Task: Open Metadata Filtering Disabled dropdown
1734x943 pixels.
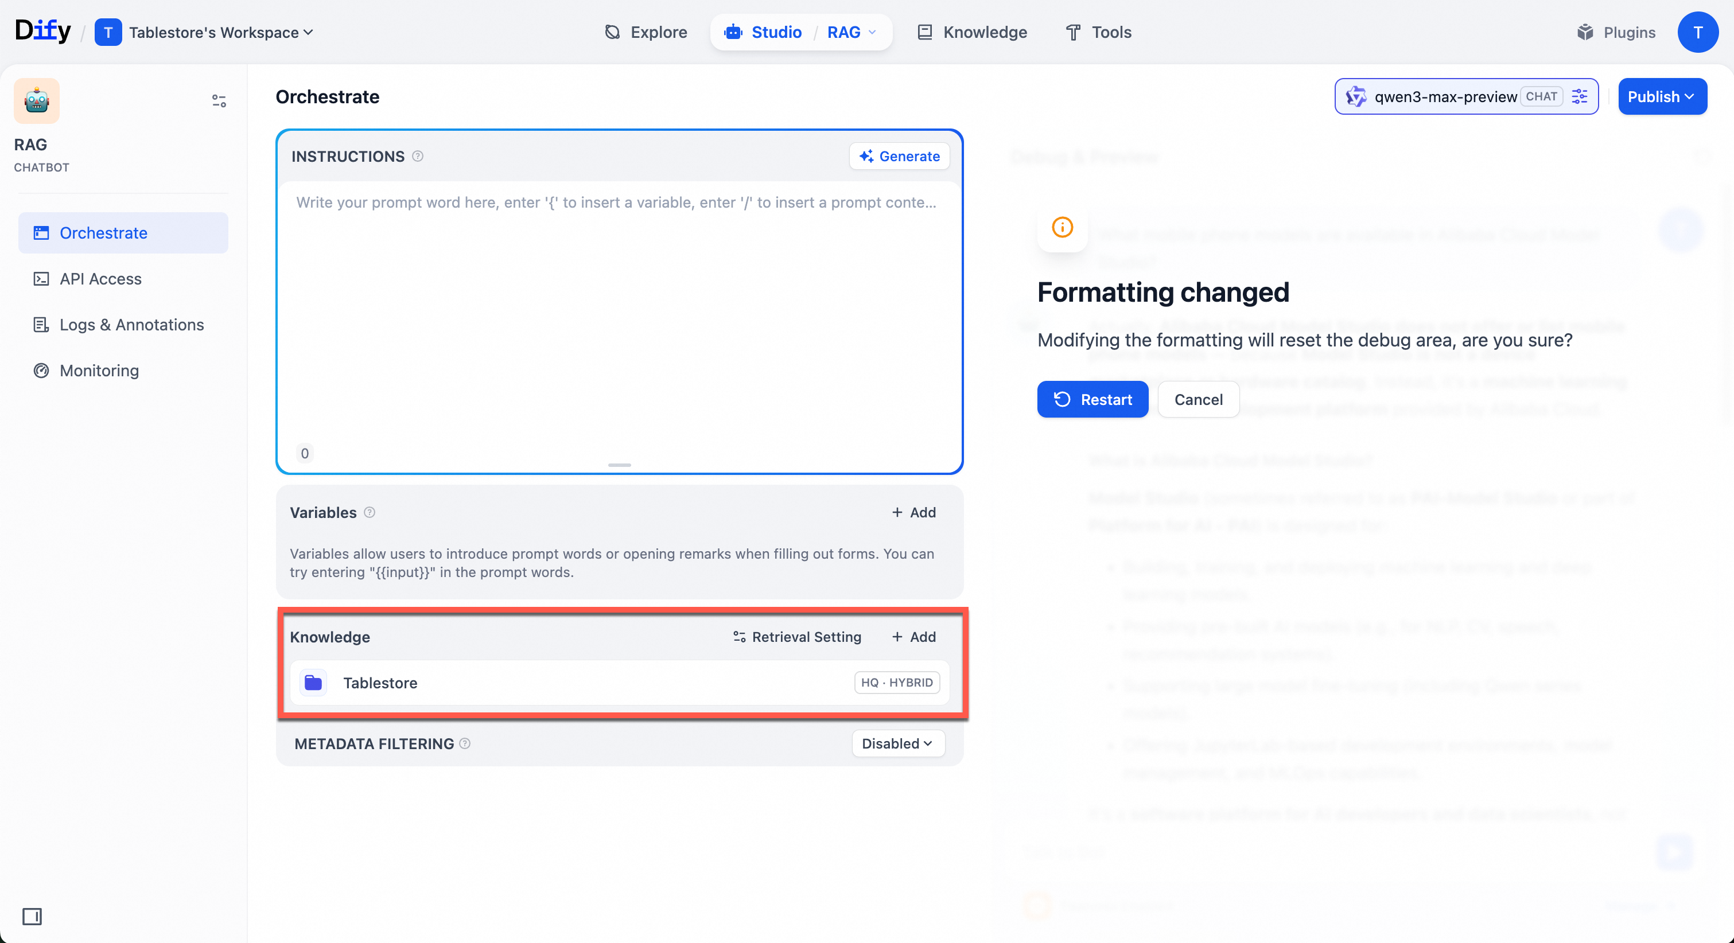Action: (x=897, y=744)
